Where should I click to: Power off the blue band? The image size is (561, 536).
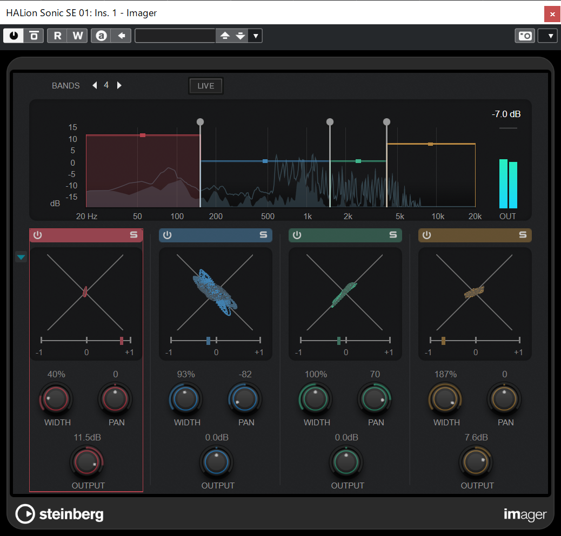point(167,235)
